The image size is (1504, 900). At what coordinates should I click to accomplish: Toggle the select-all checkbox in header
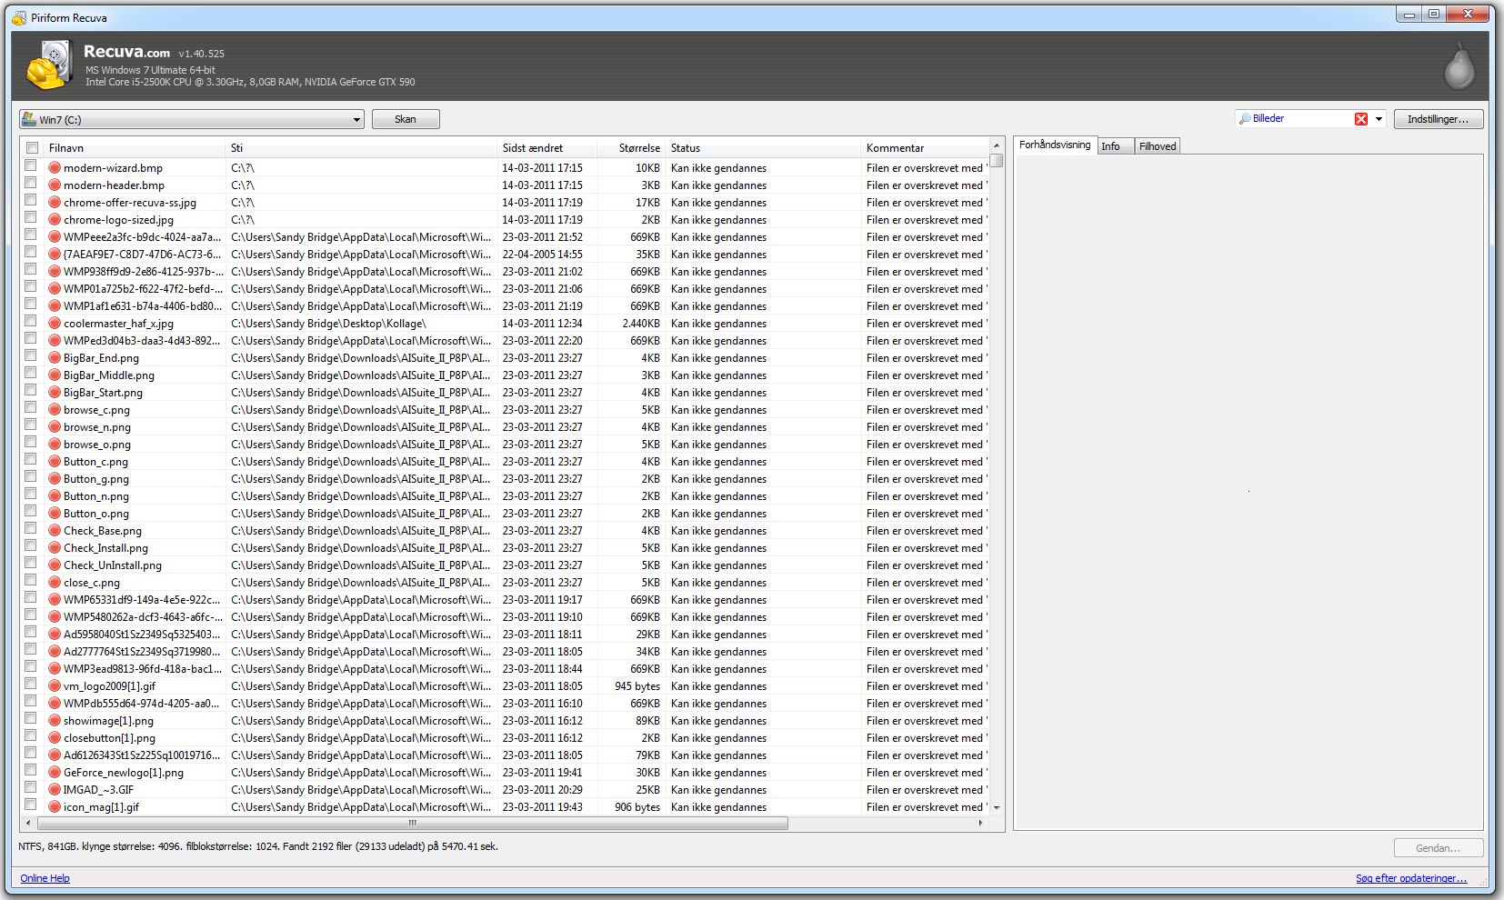pos(32,148)
